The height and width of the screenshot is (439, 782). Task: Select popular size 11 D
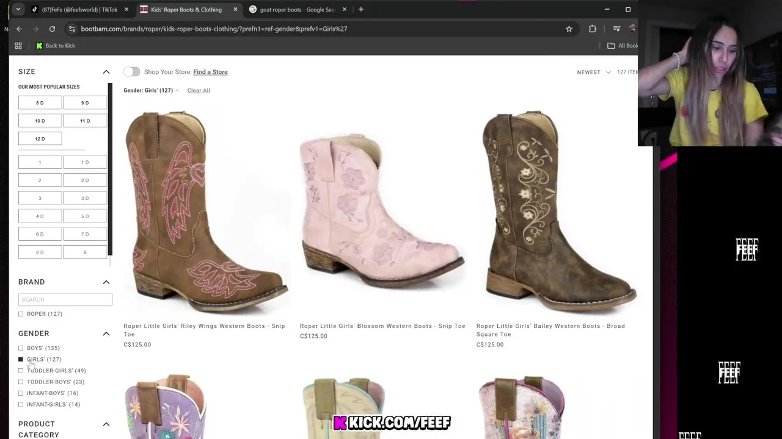click(85, 121)
